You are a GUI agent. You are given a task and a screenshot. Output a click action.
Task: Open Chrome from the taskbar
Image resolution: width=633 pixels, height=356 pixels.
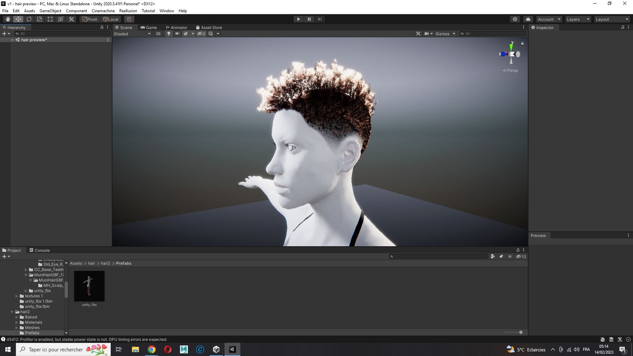pyautogui.click(x=152, y=349)
